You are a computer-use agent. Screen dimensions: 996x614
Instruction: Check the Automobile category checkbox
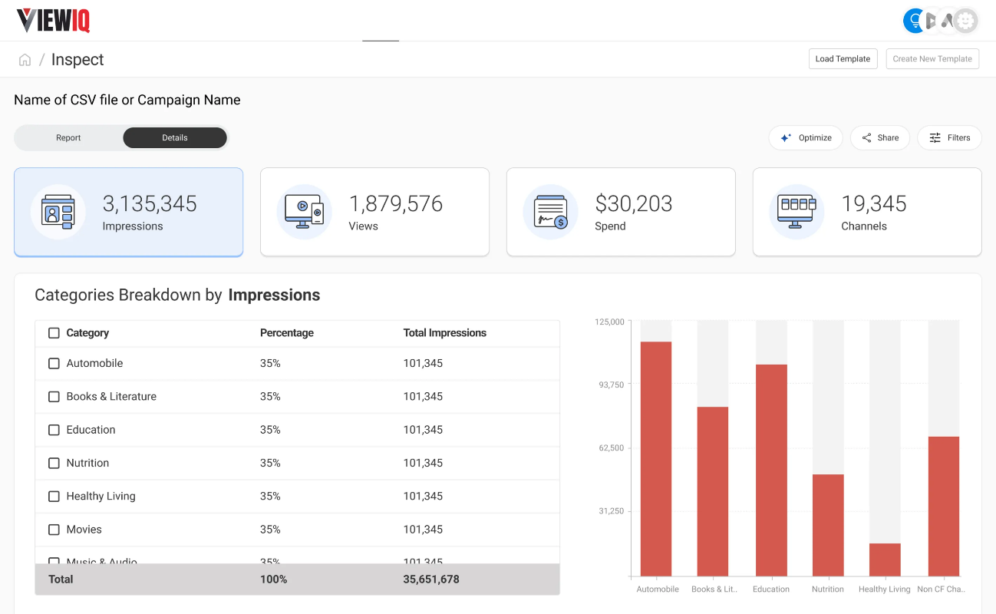coord(54,364)
